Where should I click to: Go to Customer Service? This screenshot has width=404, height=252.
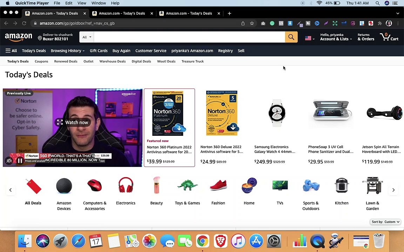pos(151,51)
